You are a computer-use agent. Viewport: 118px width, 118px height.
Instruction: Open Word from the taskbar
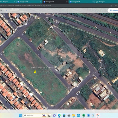coord(88,115)
